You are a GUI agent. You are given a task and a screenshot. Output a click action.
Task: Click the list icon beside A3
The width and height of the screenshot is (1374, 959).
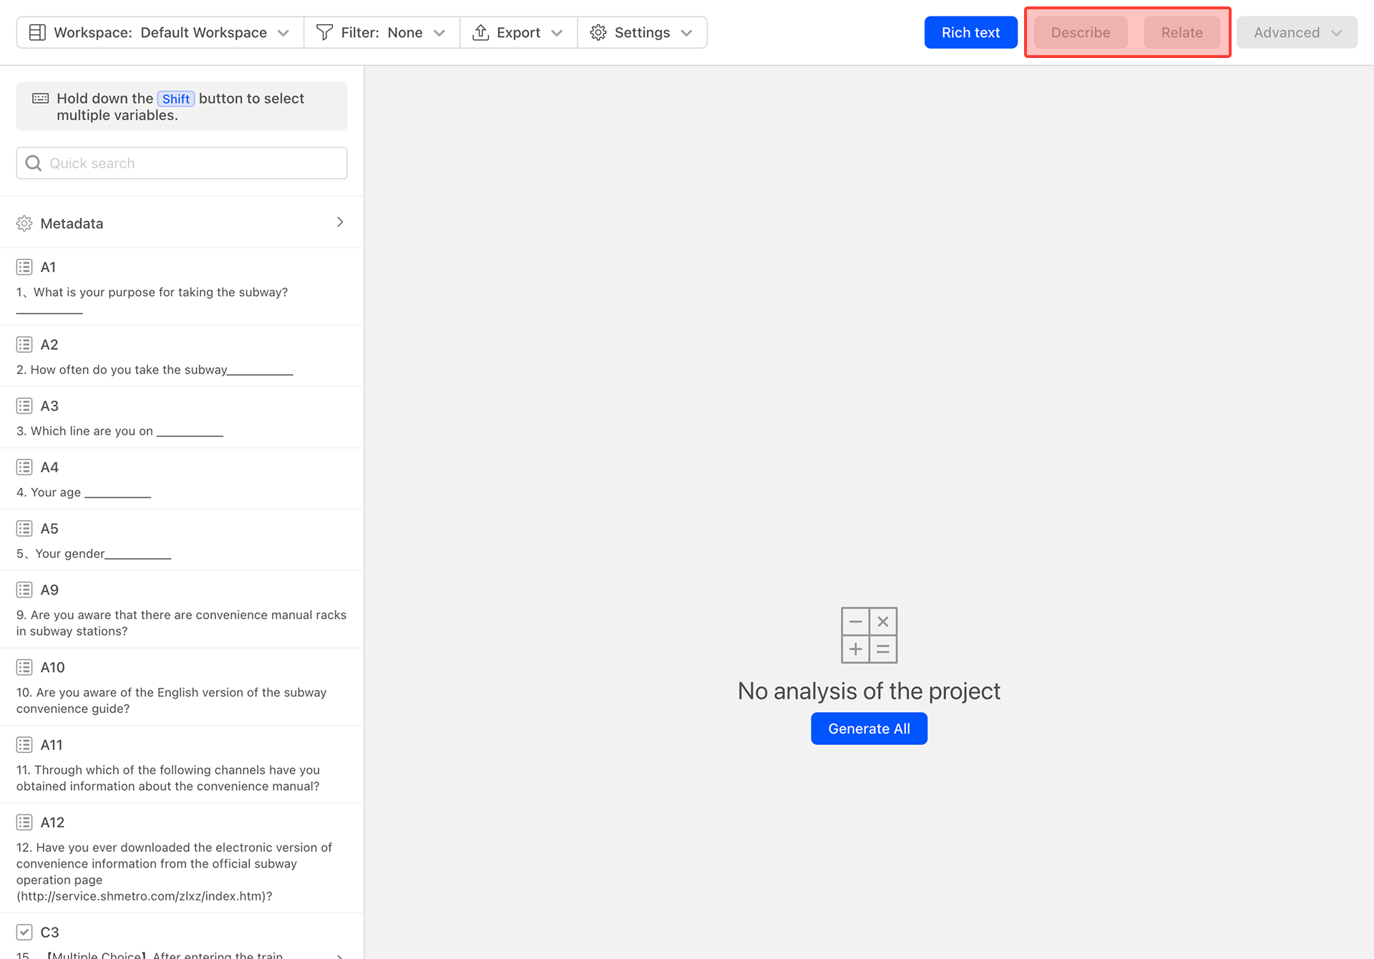pyautogui.click(x=24, y=406)
